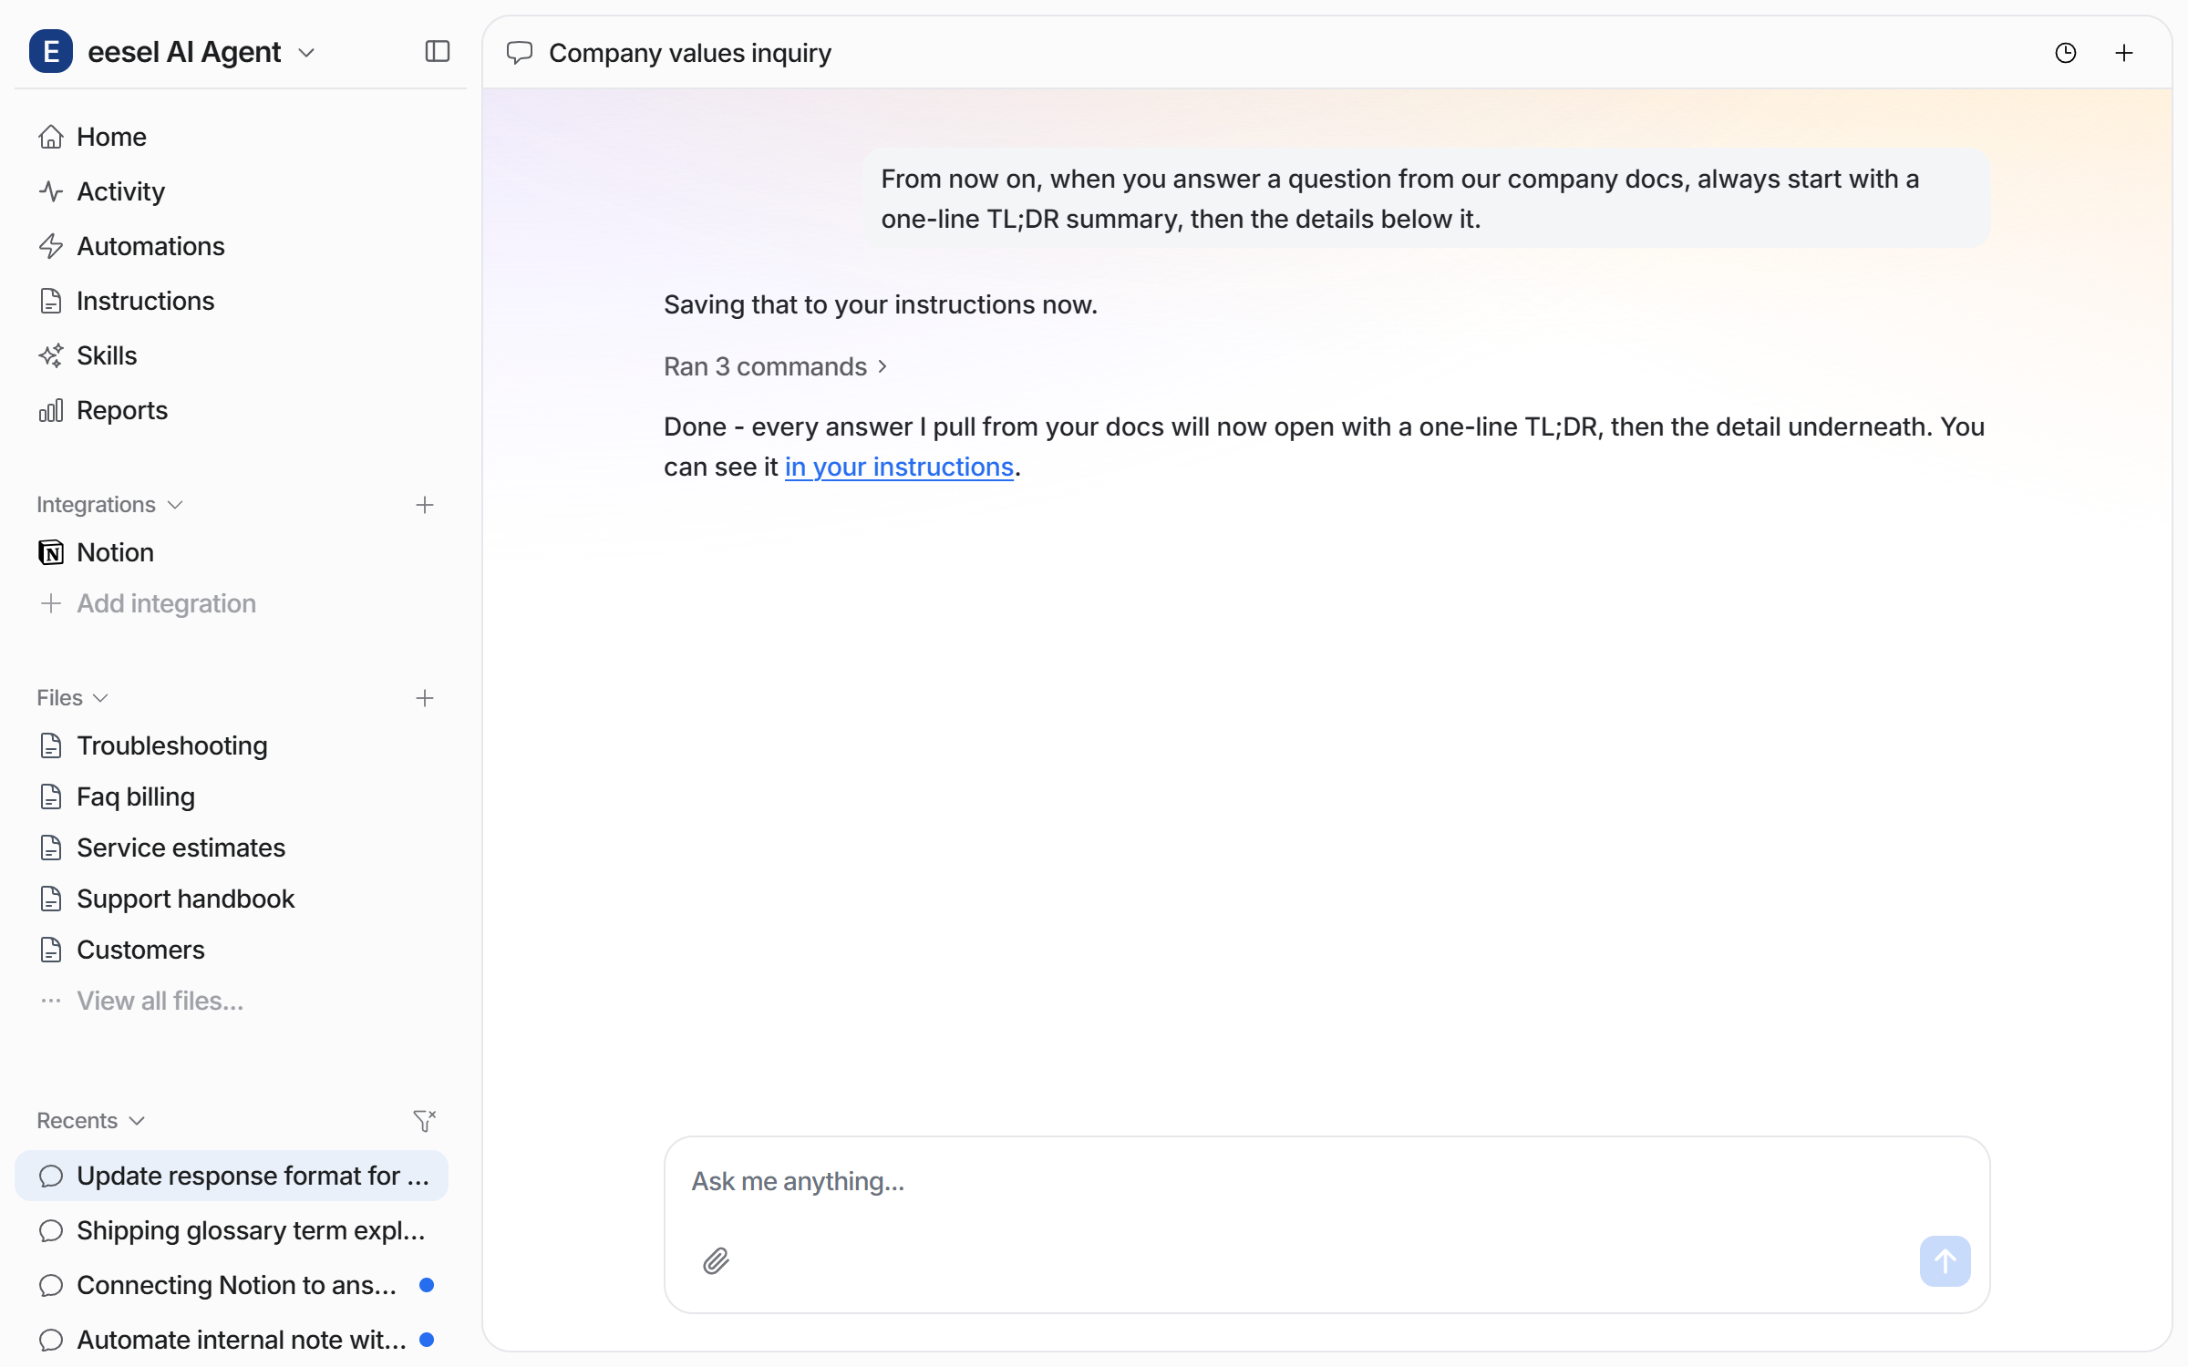This screenshot has width=2188, height=1367.
Task: Click the chat bubble icon in header
Action: pos(520,53)
